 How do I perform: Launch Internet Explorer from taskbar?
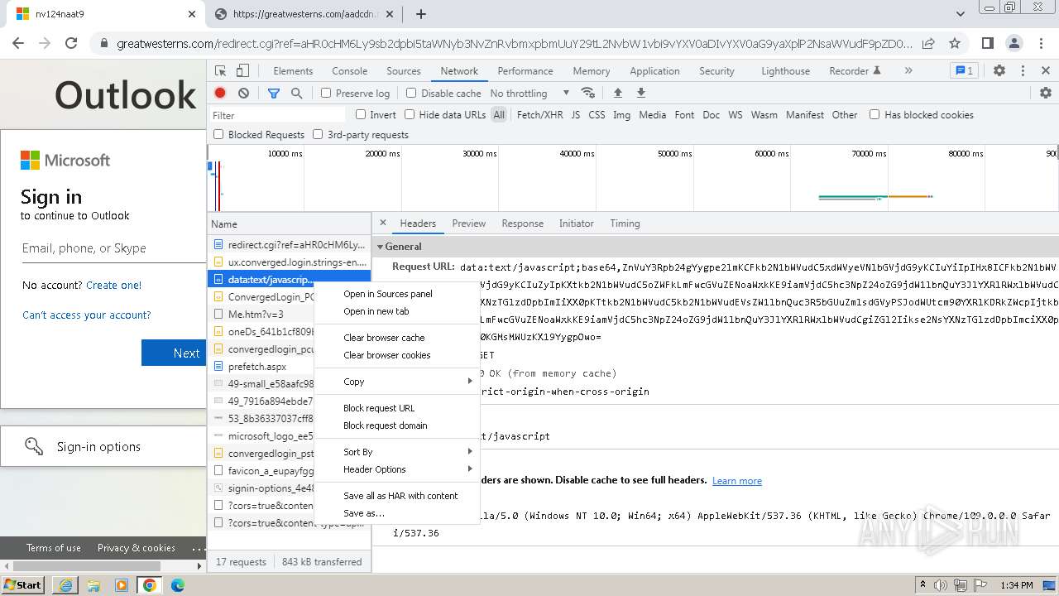(x=65, y=585)
